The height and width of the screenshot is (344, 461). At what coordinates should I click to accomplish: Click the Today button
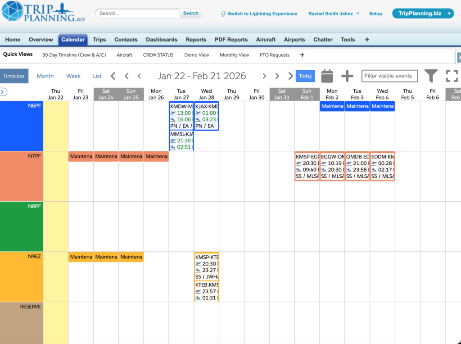coord(305,76)
